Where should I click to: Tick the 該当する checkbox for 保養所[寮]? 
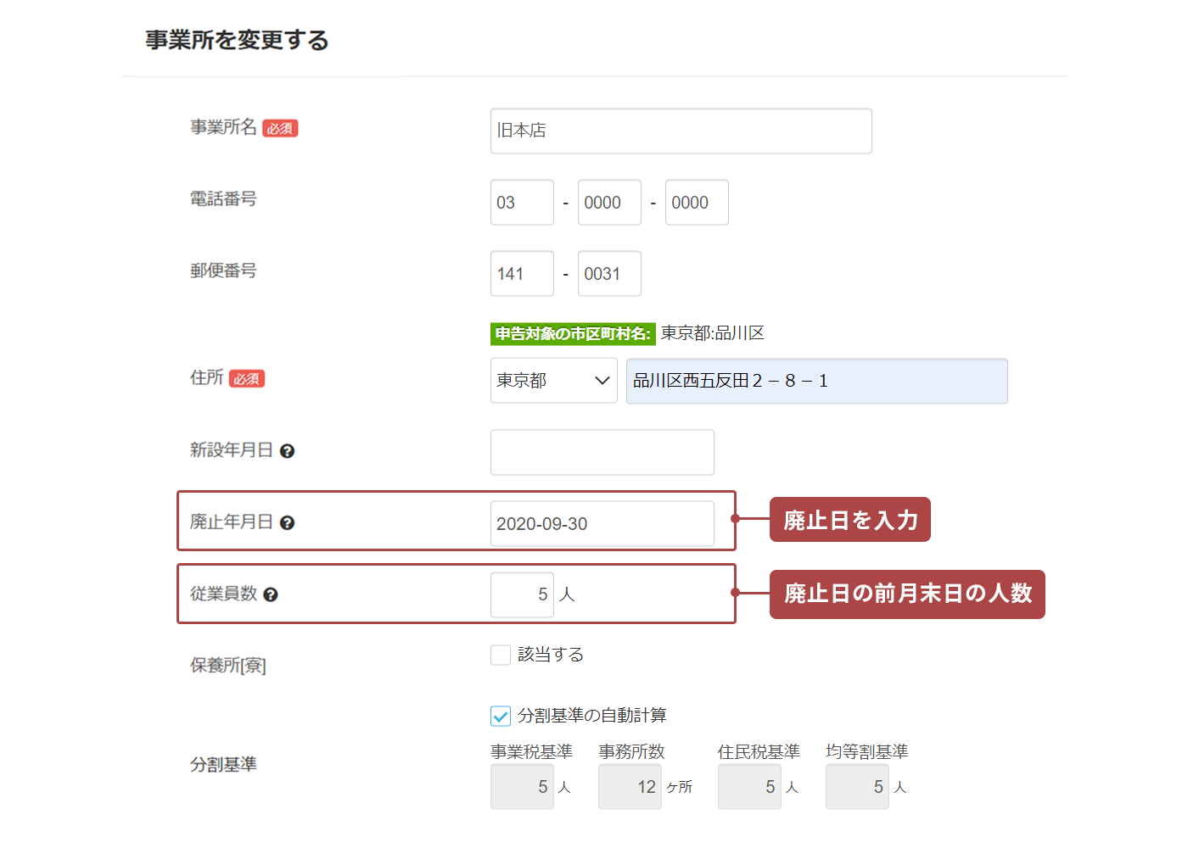[x=501, y=655]
